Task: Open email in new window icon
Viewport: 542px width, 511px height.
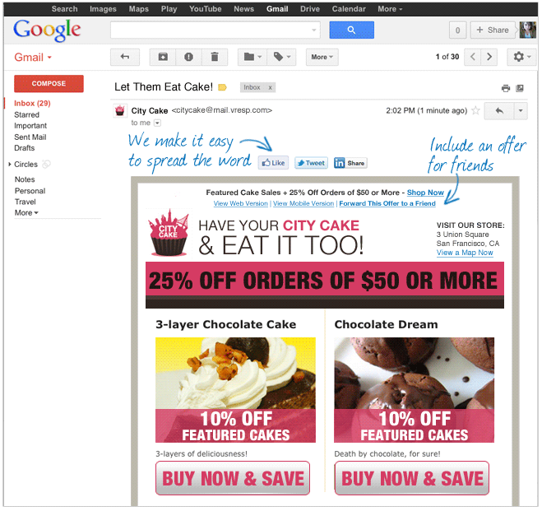Action: (520, 89)
